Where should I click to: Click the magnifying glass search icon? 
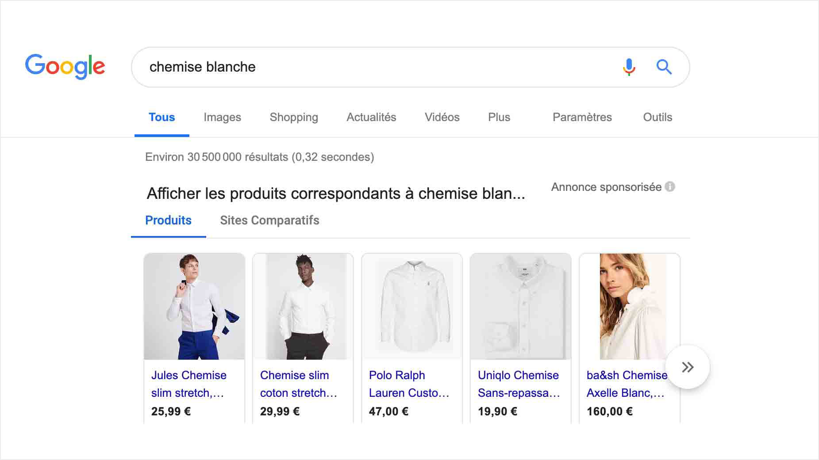(x=664, y=67)
